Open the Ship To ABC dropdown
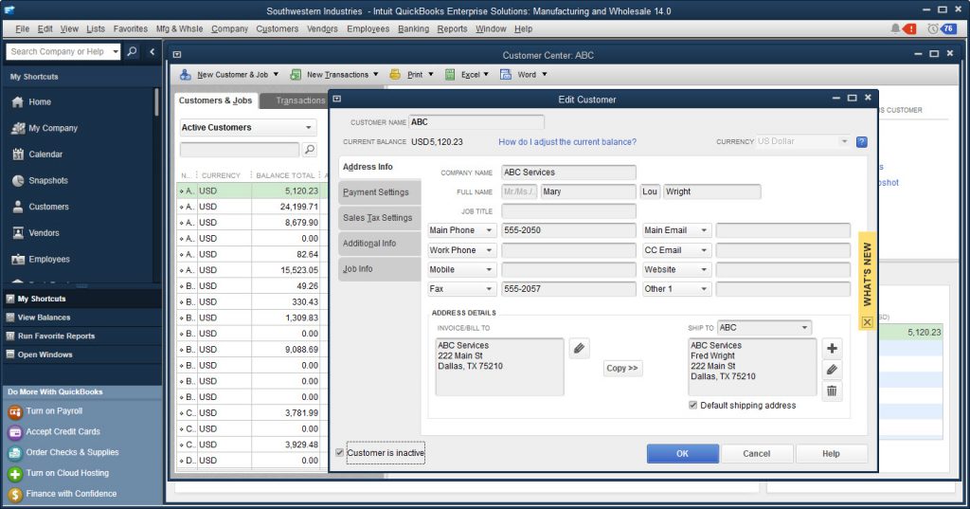This screenshot has width=970, height=509. click(764, 328)
